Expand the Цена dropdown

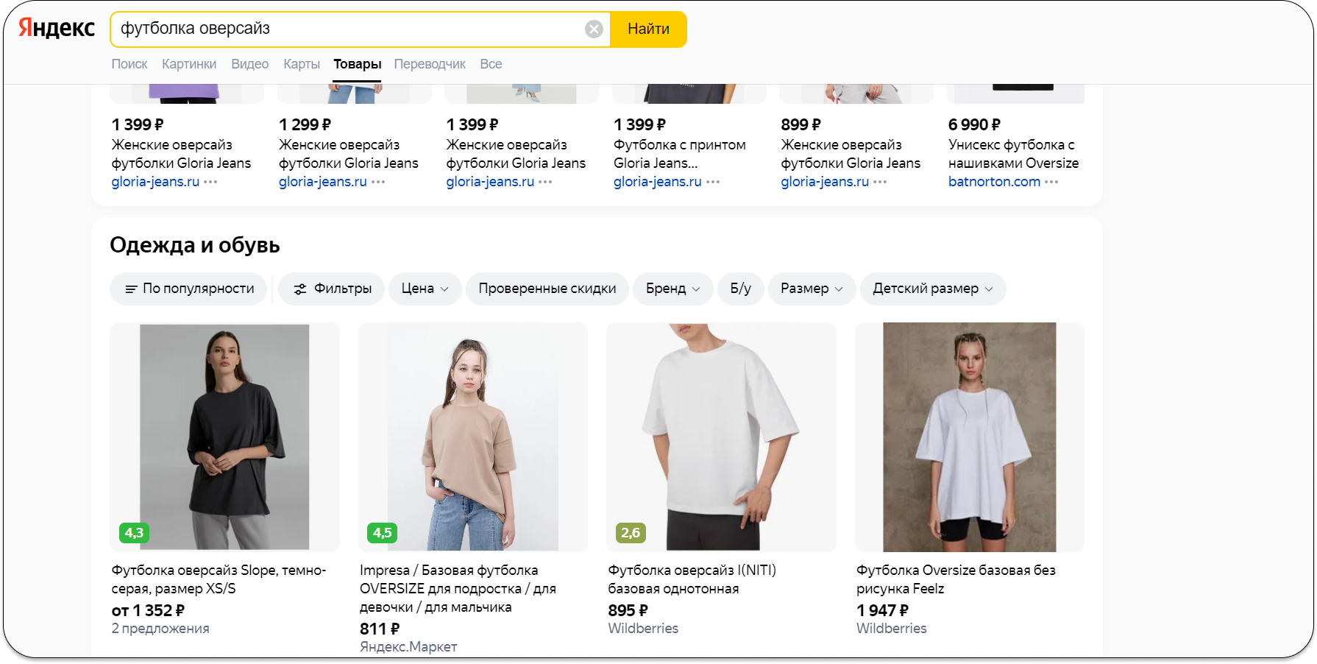pos(425,289)
